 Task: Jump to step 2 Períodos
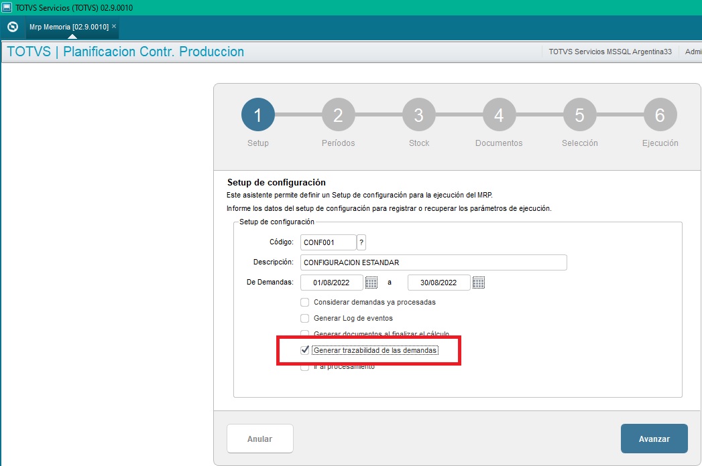pyautogui.click(x=339, y=114)
